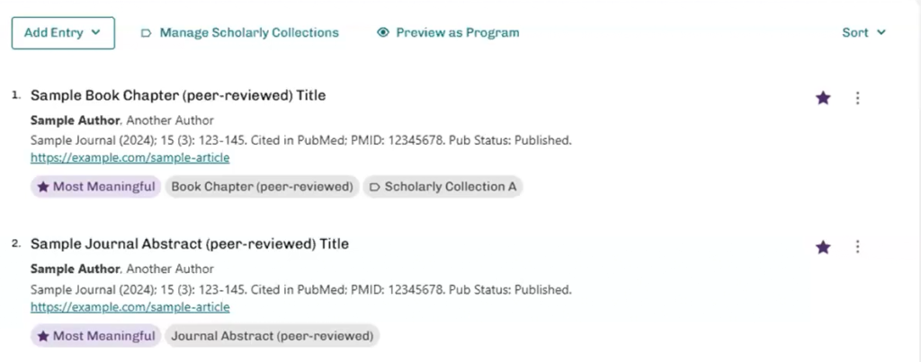Expand the Sort dropdown
921x362 pixels.
pos(863,32)
